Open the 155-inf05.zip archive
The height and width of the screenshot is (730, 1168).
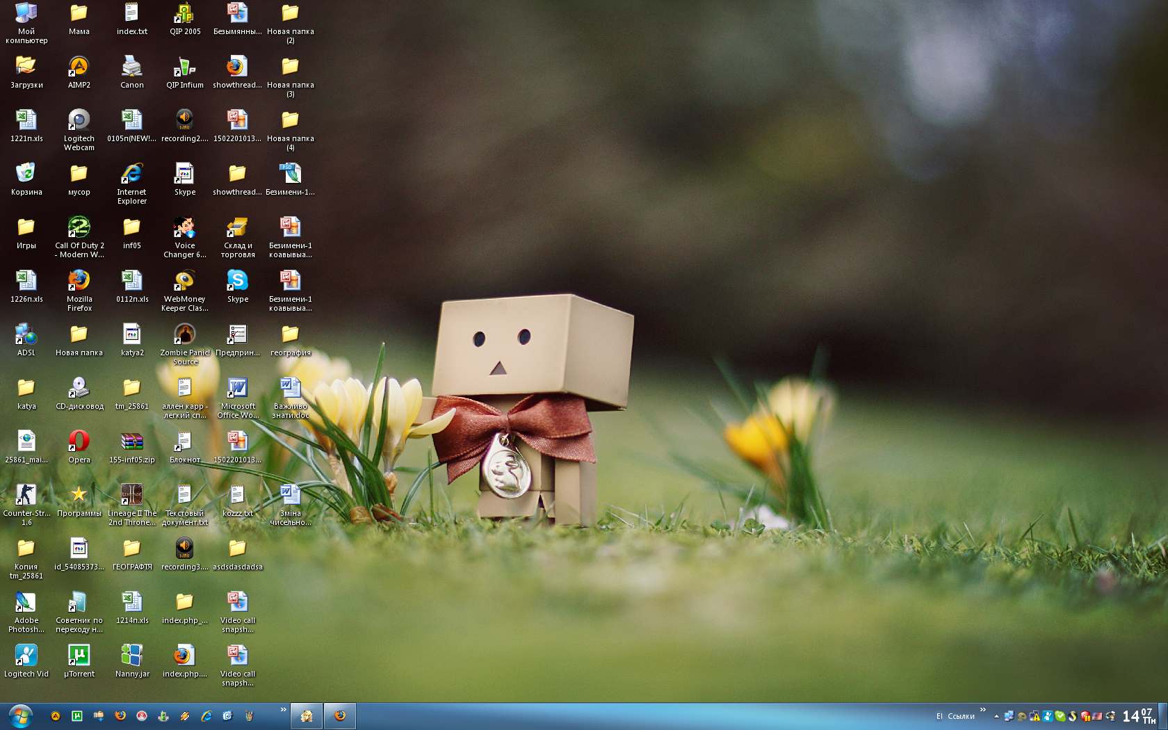click(x=131, y=441)
